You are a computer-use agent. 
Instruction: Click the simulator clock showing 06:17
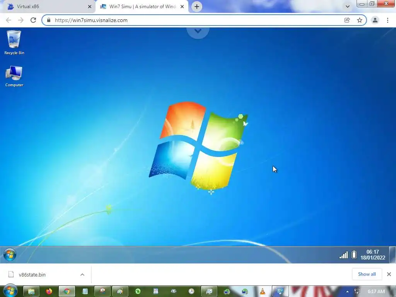point(373,254)
